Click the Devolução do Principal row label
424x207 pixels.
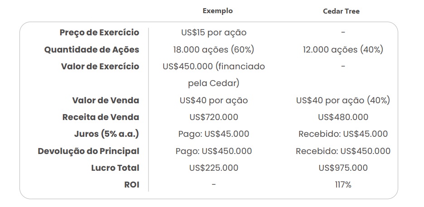(x=88, y=151)
